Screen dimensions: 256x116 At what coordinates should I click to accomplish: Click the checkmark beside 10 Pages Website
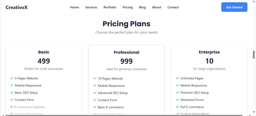[95, 79]
